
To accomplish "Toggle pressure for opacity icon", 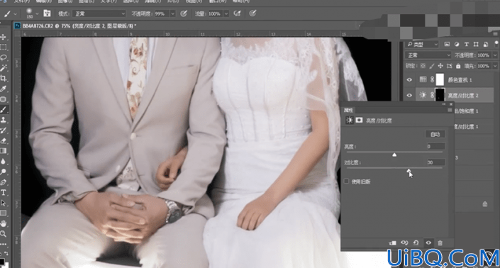I will tap(184, 13).
